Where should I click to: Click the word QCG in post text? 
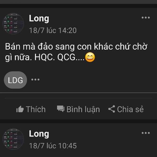pos(66,57)
